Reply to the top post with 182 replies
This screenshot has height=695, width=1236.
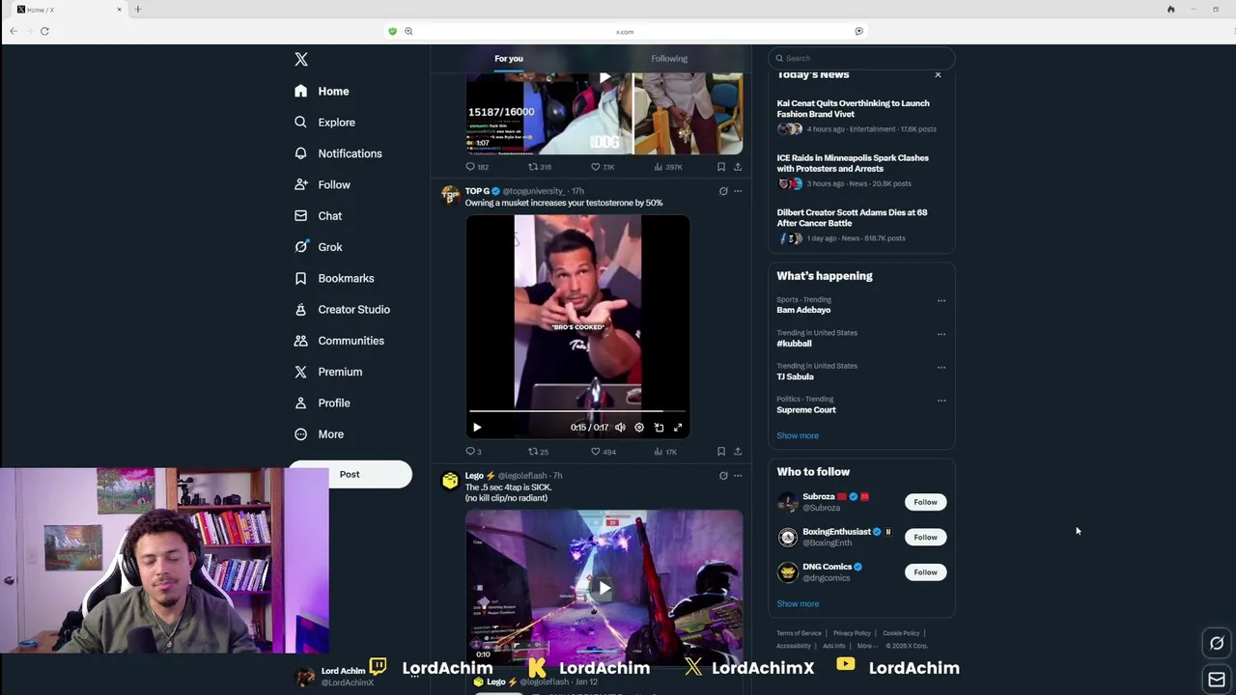477,167
